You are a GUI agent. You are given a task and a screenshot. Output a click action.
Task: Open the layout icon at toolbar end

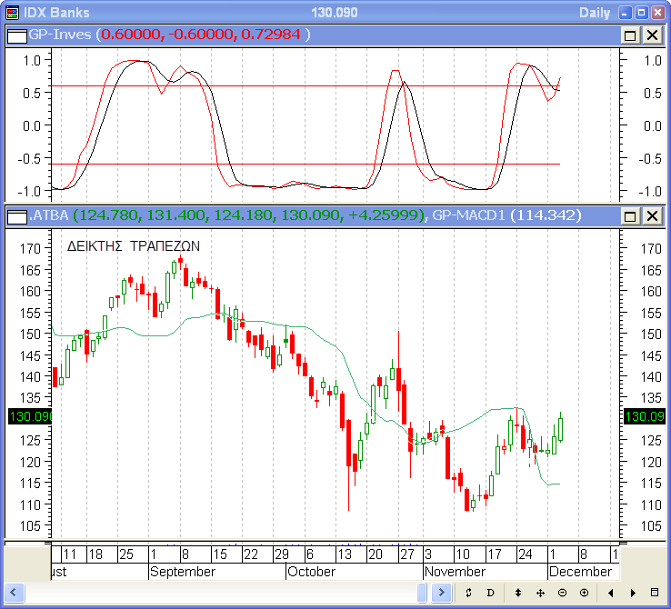[655, 593]
